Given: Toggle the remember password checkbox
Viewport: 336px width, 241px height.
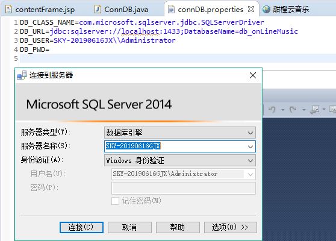Looking at the screenshot, I should point(115,201).
